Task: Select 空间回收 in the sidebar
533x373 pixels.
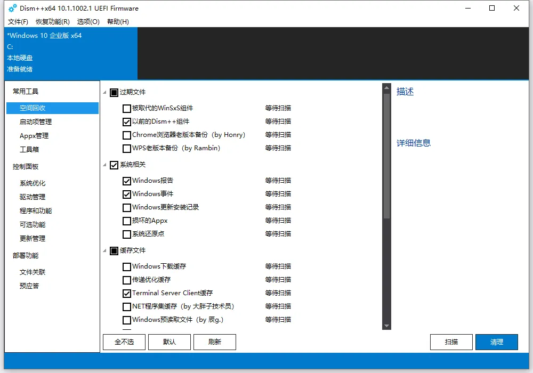Action: 52,108
